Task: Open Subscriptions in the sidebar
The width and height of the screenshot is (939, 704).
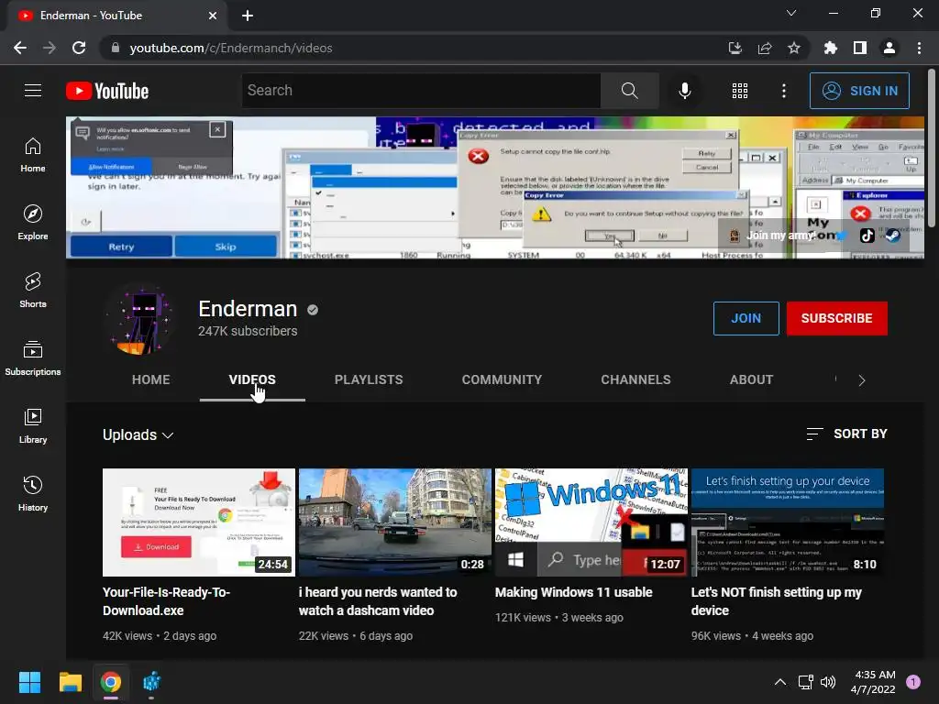Action: (33, 358)
